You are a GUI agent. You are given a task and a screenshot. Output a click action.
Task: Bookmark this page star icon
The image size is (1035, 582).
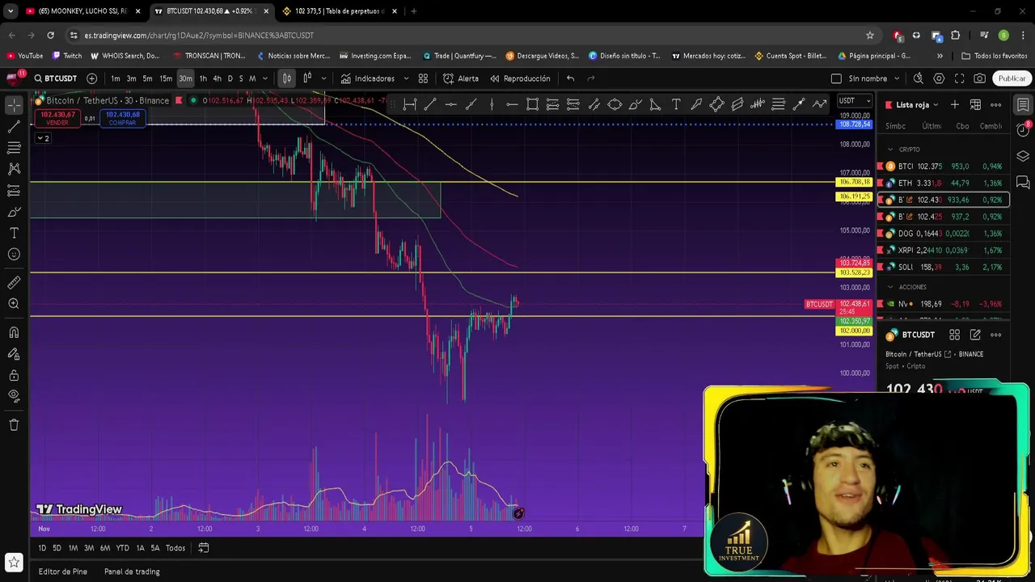tap(870, 36)
